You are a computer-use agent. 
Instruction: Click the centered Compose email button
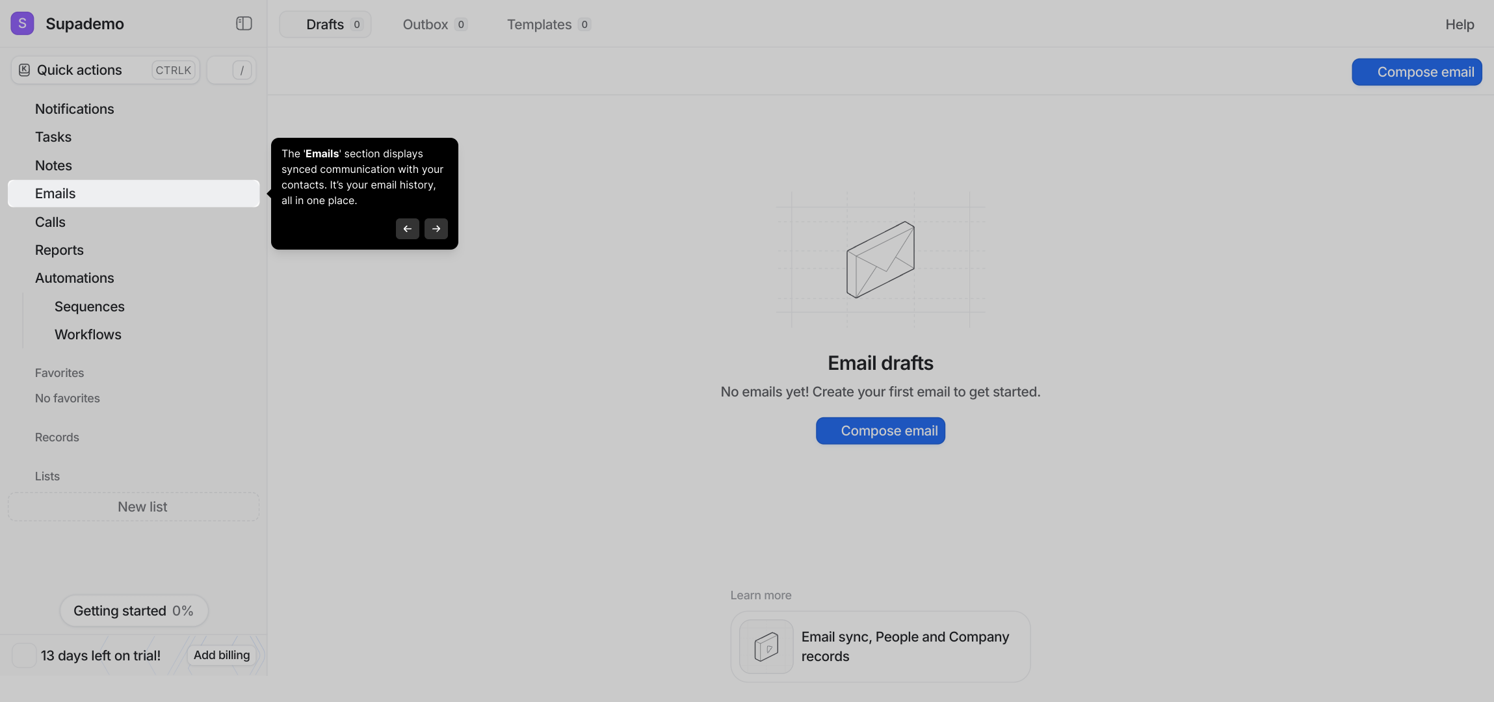(880, 431)
